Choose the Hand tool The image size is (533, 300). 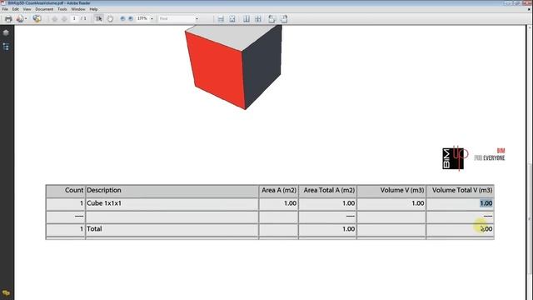(110, 18)
